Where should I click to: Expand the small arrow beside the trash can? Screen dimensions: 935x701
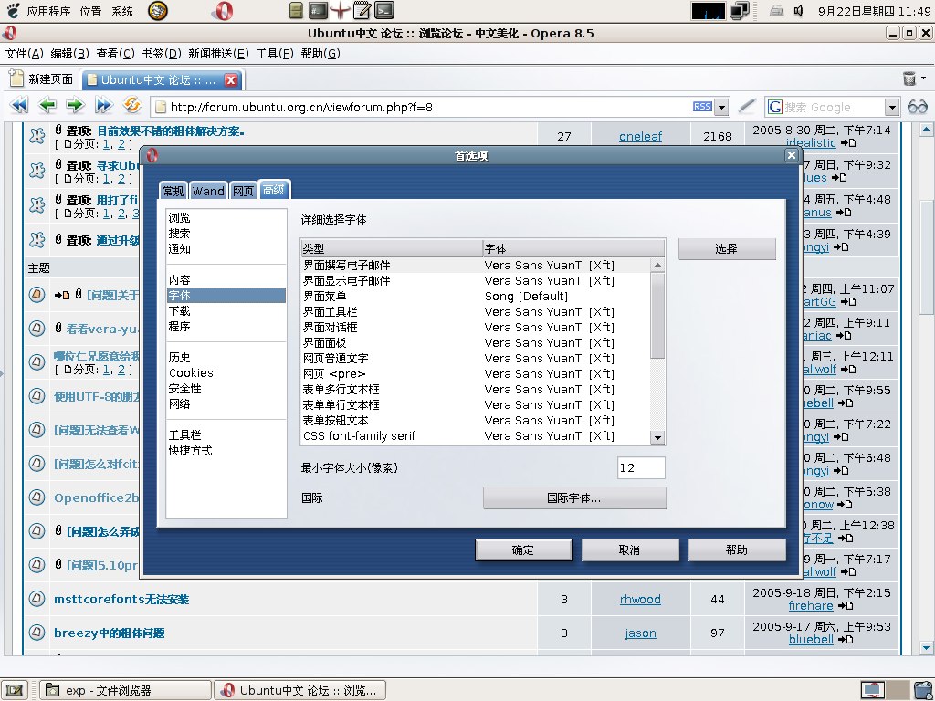click(x=924, y=78)
